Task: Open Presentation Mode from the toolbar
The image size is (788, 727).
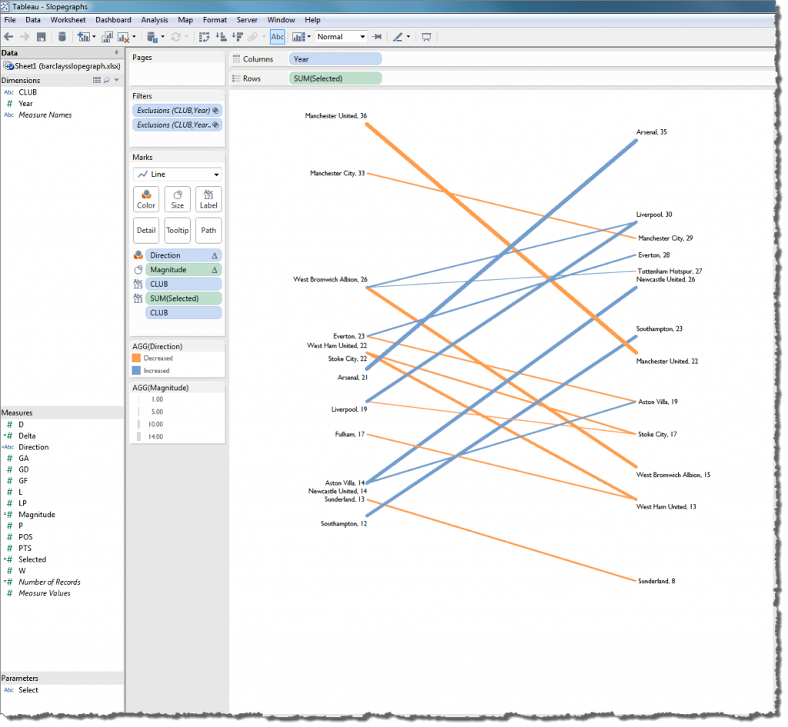Action: 426,36
